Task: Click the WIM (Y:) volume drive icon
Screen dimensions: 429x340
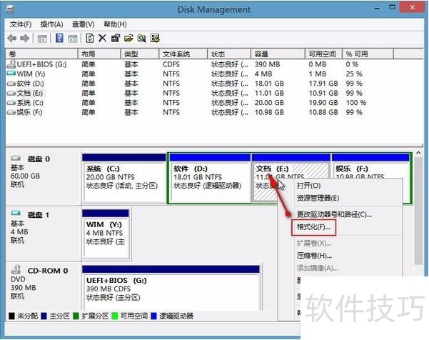Action: [11, 74]
